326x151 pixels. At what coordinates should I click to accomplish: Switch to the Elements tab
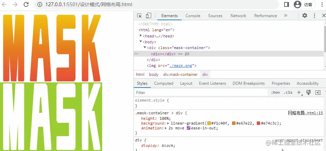point(169,16)
